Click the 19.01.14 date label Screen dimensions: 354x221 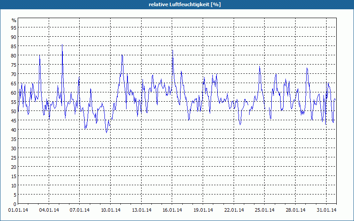point(203,210)
